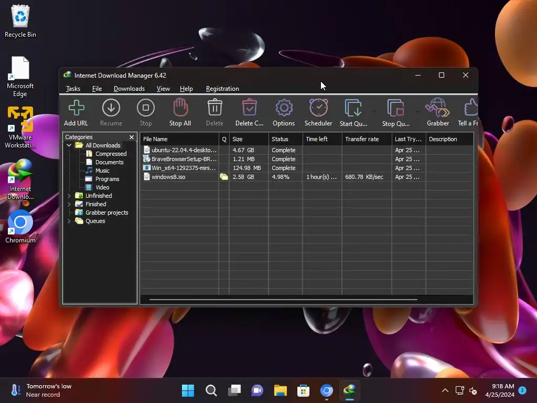Open the Downloads menu
Screen dimensions: 537x403
pyautogui.click(x=129, y=89)
